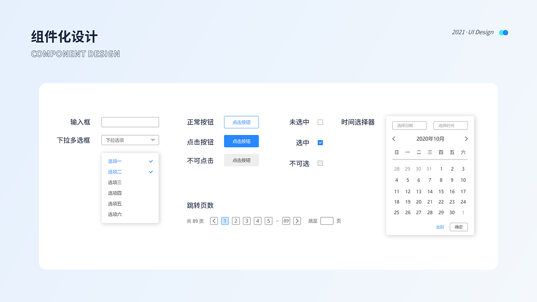537x302 pixels.
Task: Jump to last page 89
Action: [286, 221]
